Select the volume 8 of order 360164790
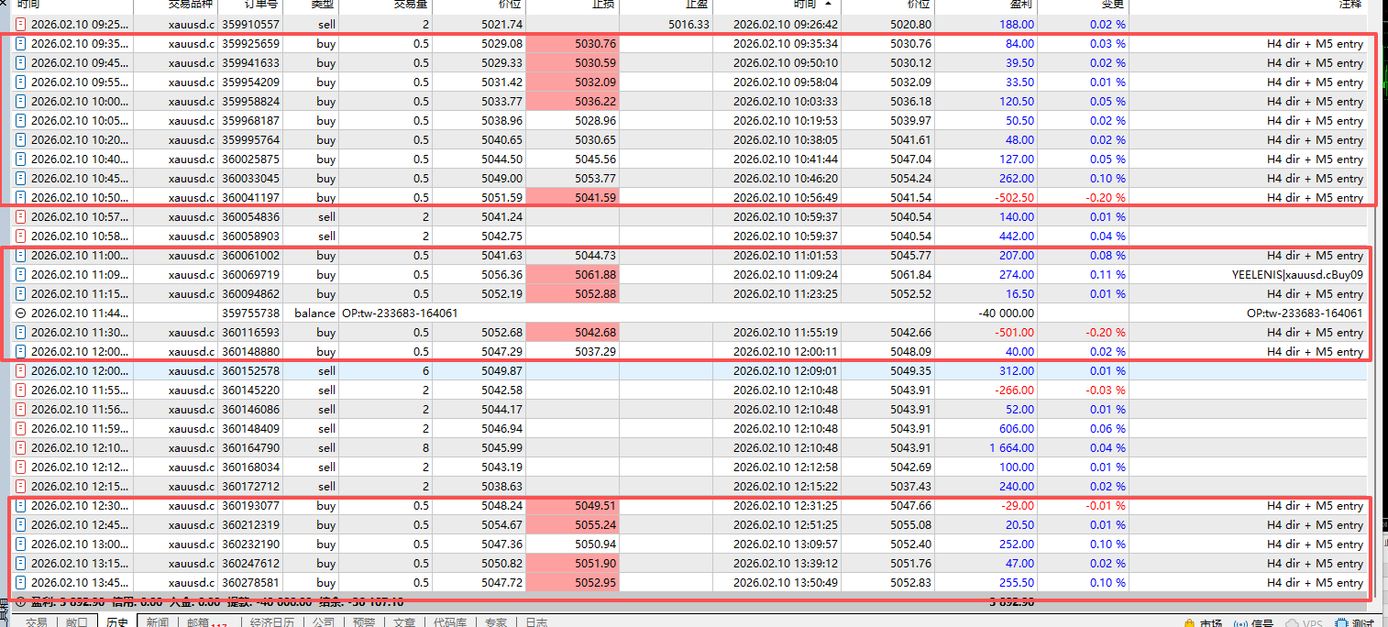Screen dimensions: 1388x627 click(424, 448)
